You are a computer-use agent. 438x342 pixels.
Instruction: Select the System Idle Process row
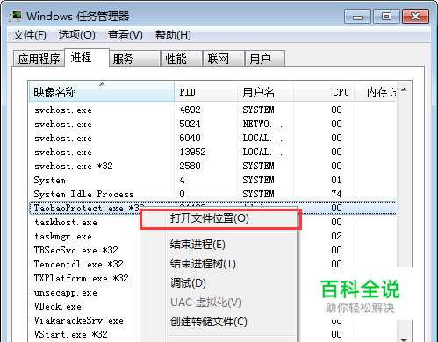pyautogui.click(x=212, y=194)
